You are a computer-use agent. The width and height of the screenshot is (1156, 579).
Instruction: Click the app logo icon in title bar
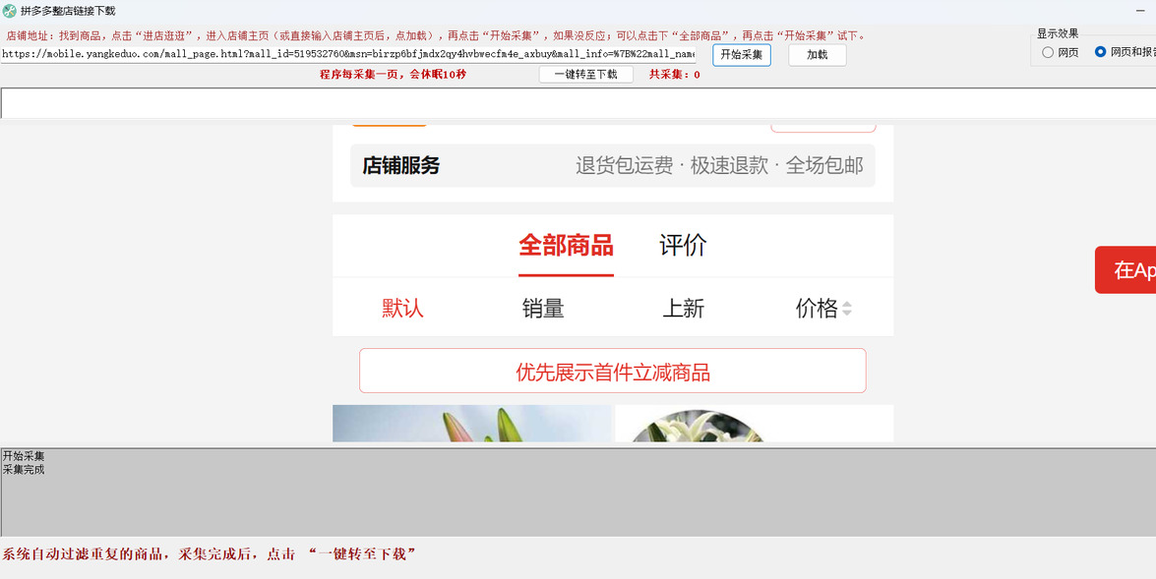pyautogui.click(x=10, y=11)
